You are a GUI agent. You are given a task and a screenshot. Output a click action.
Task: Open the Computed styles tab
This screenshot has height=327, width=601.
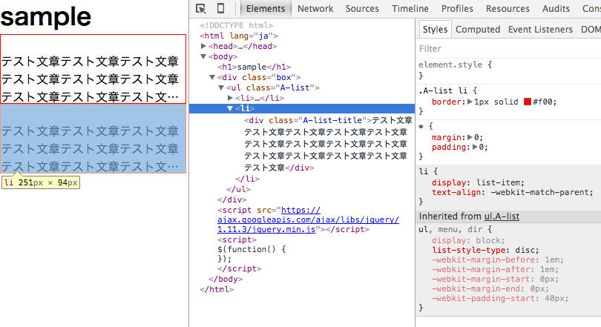pyautogui.click(x=477, y=30)
